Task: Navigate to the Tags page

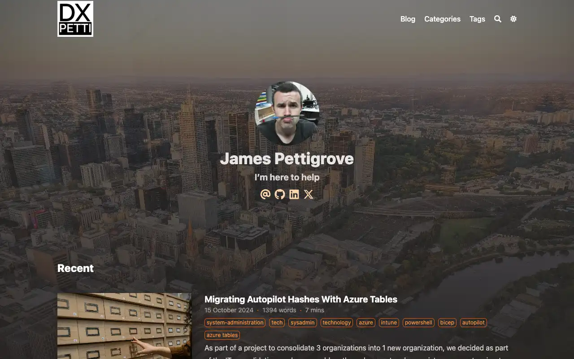Action: click(477, 19)
